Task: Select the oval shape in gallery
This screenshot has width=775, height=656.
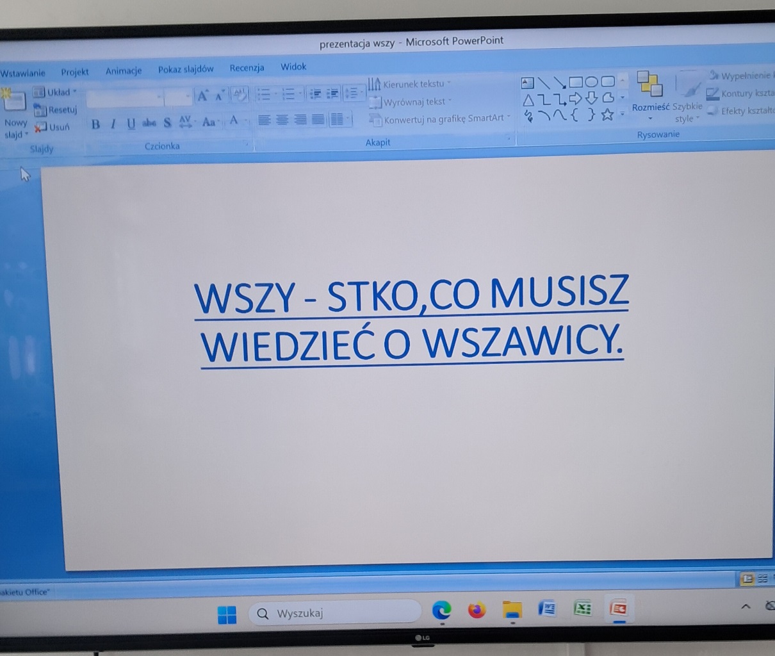Action: [591, 81]
